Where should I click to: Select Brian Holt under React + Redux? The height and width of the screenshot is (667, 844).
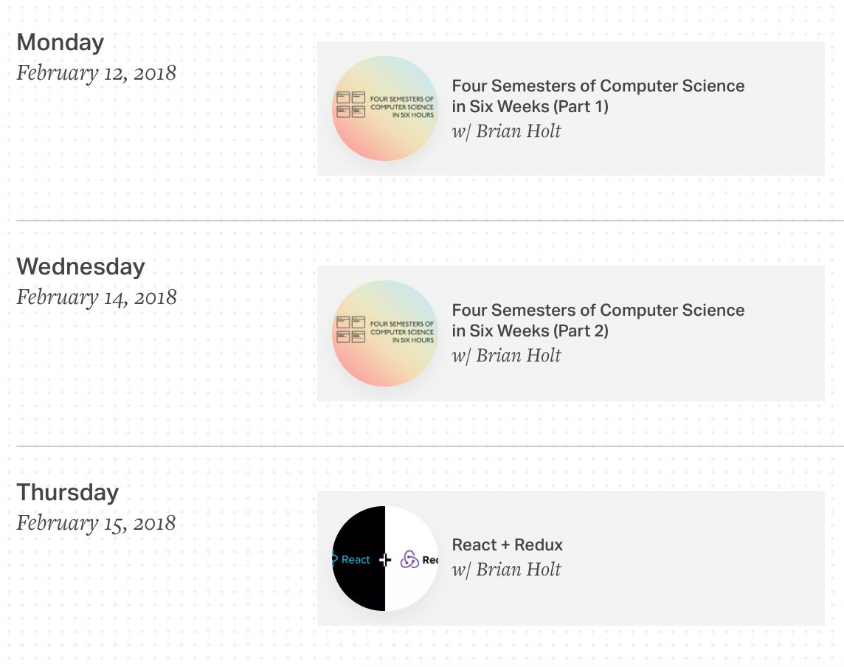[x=519, y=569]
